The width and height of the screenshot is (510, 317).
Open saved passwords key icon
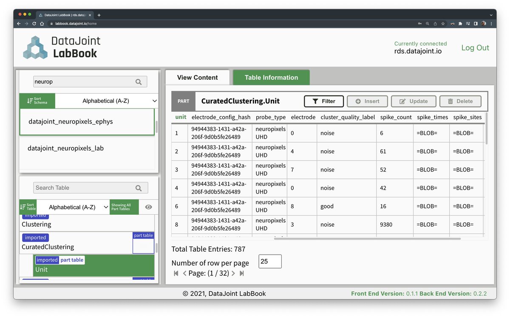click(420, 24)
